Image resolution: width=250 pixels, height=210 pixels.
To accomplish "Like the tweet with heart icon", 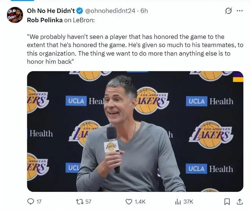I will (129, 202).
